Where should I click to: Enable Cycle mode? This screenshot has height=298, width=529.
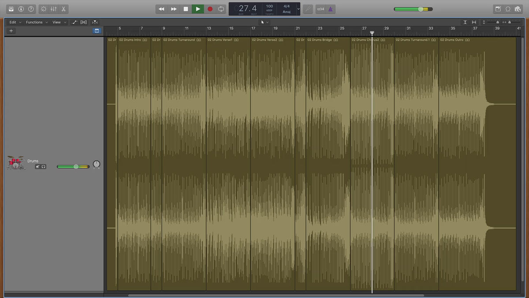(x=221, y=9)
